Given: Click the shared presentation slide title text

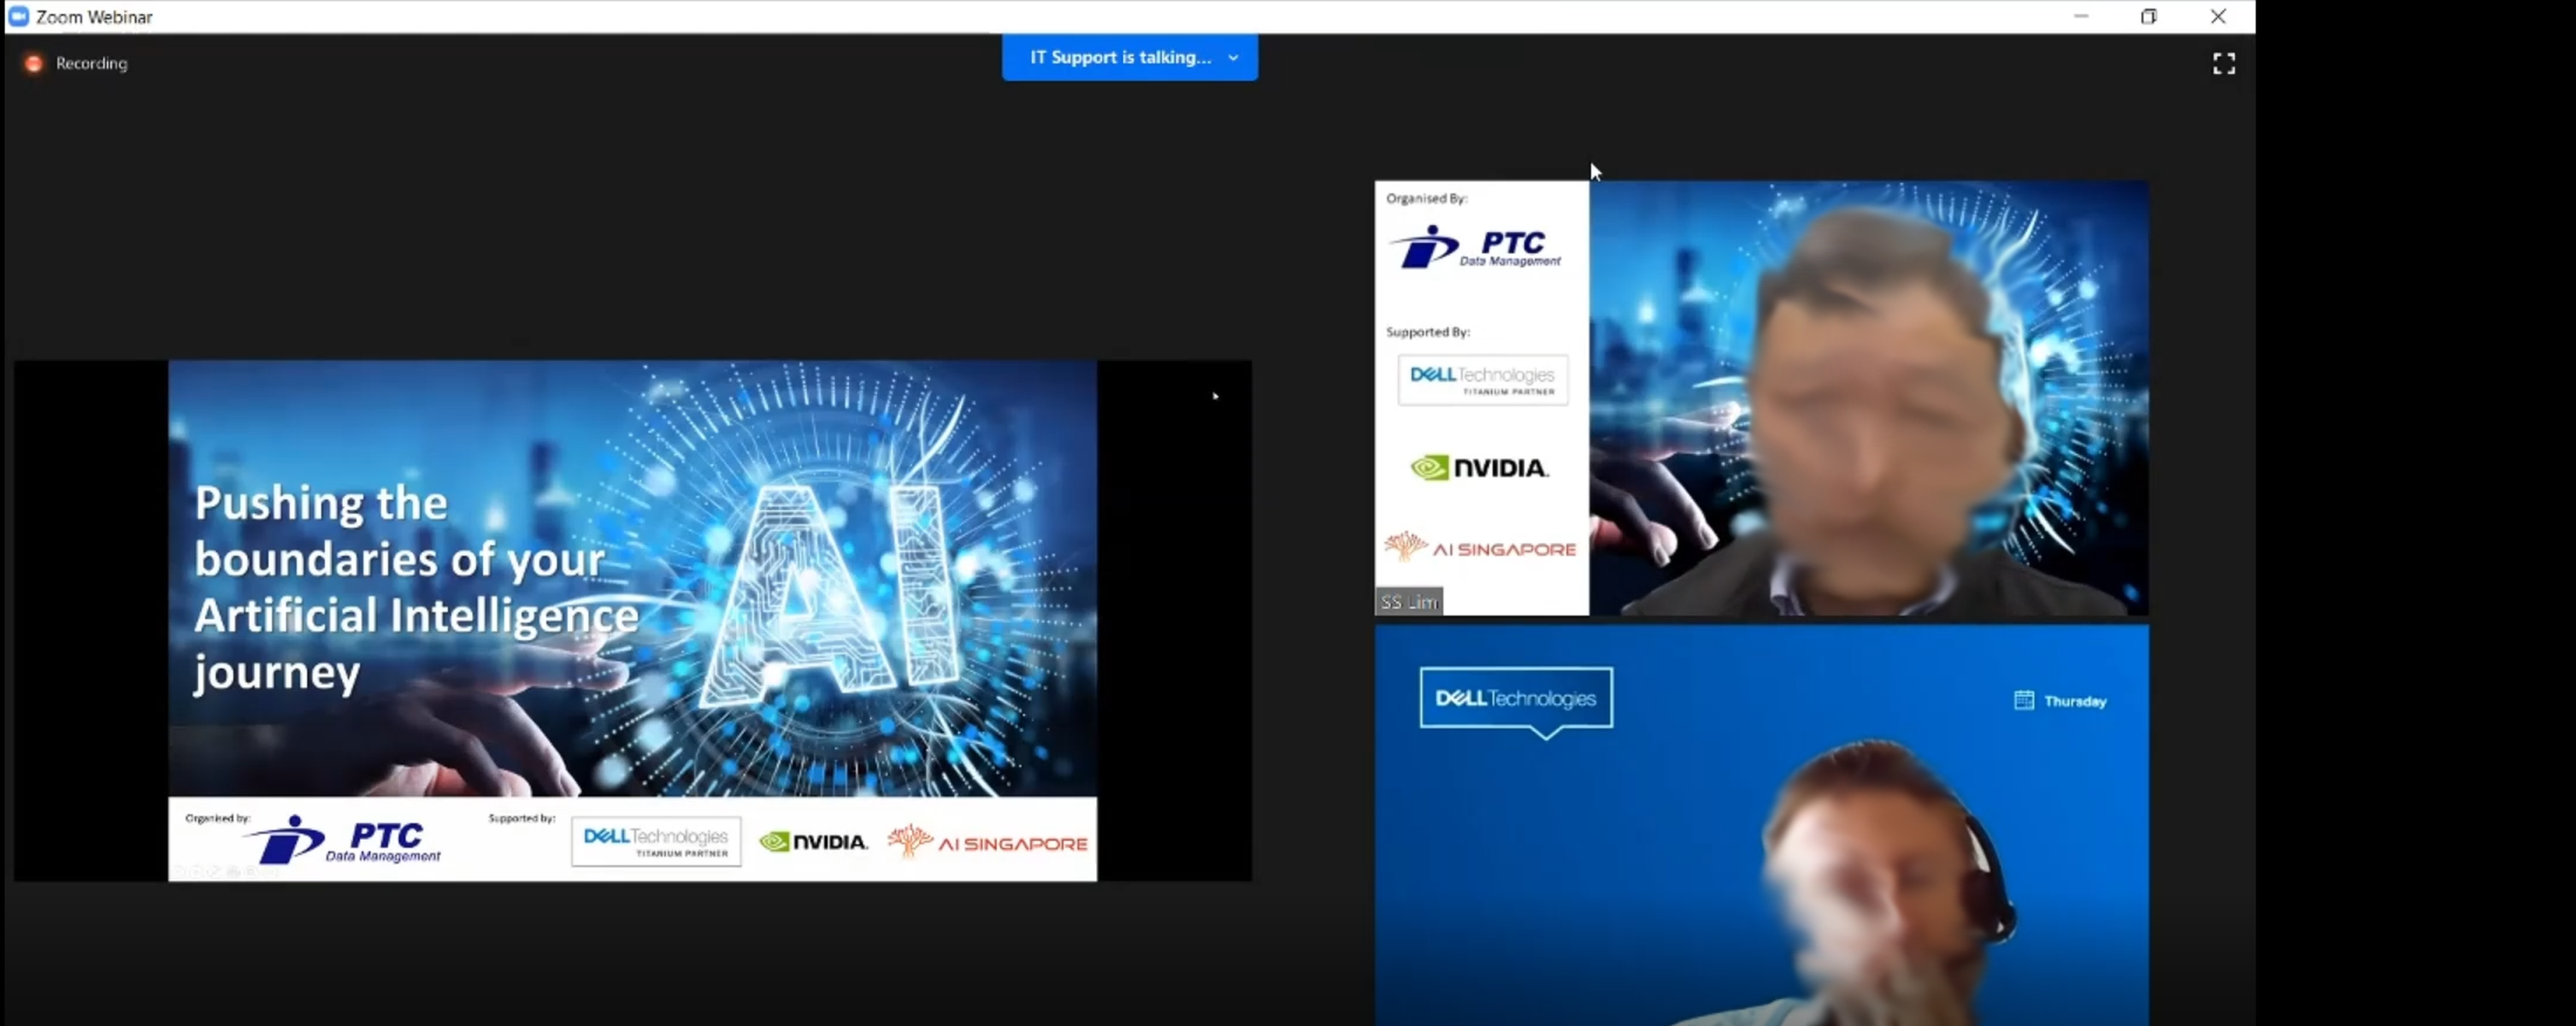Looking at the screenshot, I should tap(416, 587).
